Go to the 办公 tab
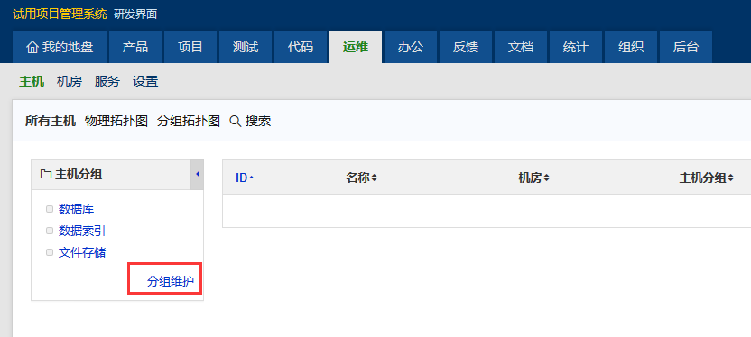 [411, 47]
